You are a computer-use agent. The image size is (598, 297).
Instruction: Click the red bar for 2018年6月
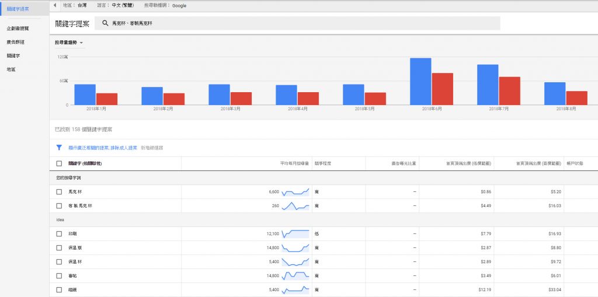pos(443,89)
